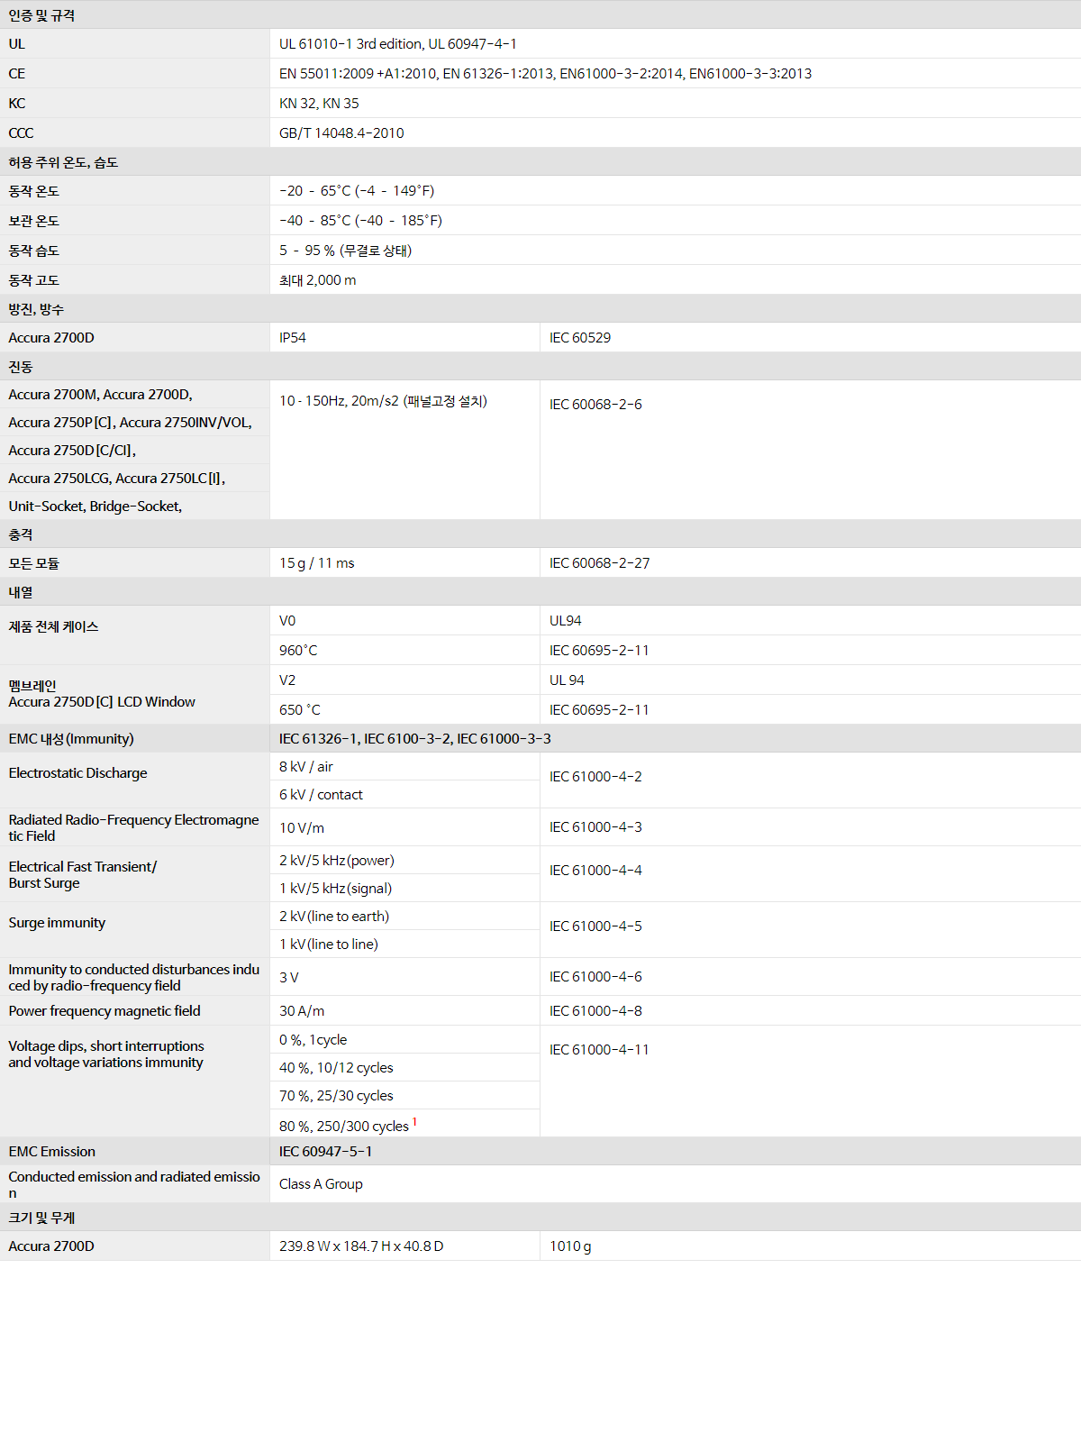Screen dimensions: 1081x1442
Task: Click the 'EMC 내성(Immunity)' header label
Action: [71, 739]
